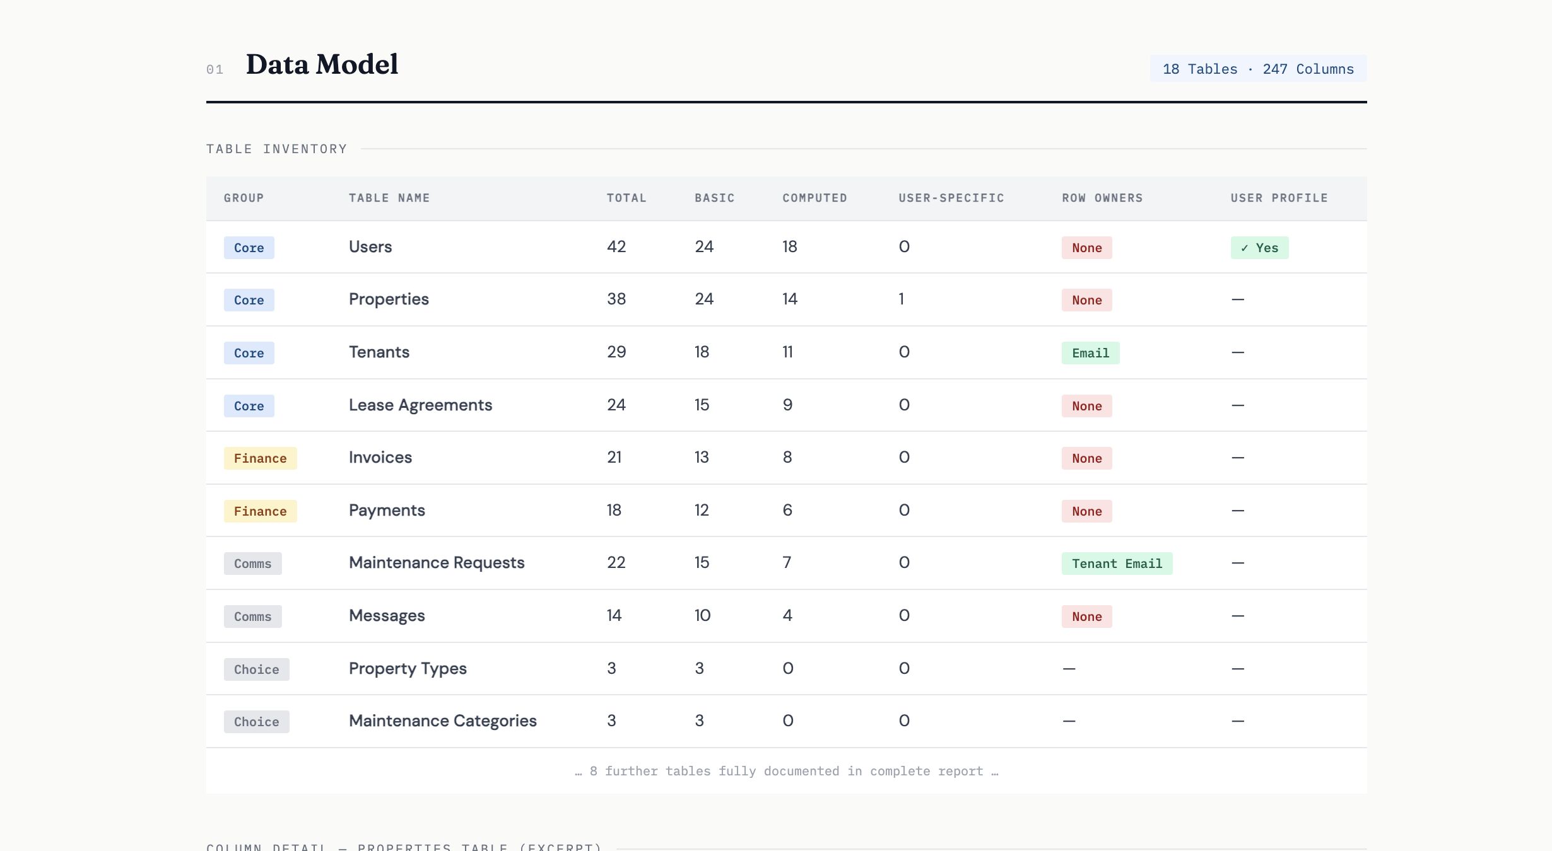The width and height of the screenshot is (1552, 851).
Task: Click the Table Name column header
Action: click(x=389, y=198)
